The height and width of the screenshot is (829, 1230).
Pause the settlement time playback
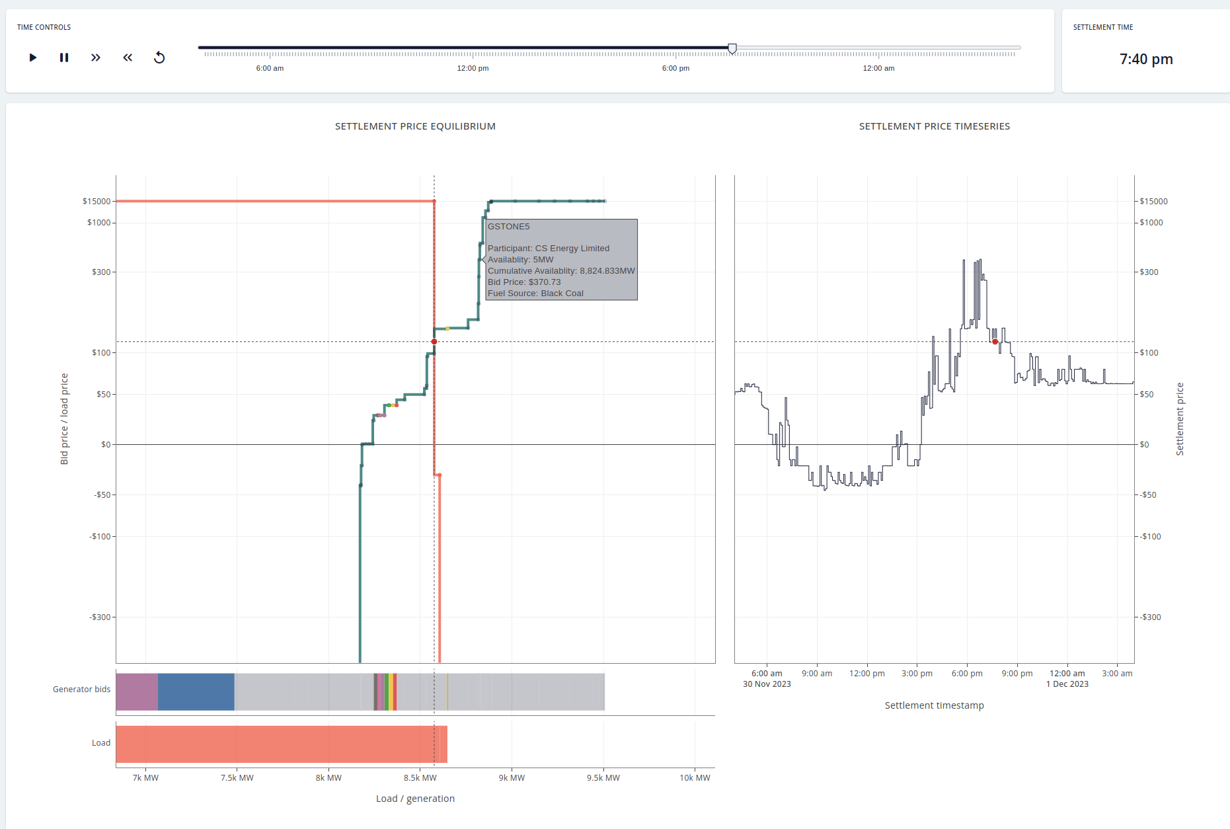(x=64, y=58)
